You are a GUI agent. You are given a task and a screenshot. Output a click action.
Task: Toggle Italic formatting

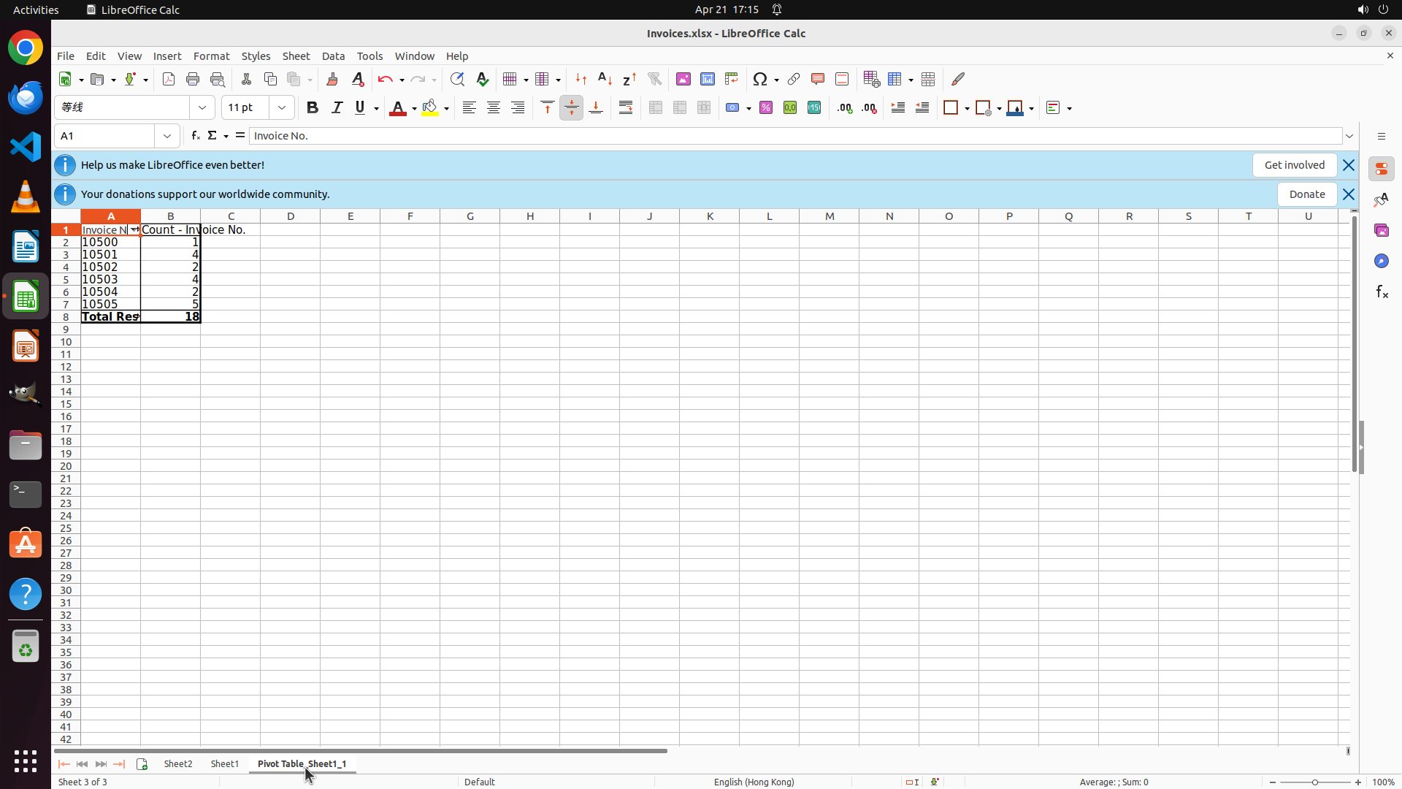[337, 107]
